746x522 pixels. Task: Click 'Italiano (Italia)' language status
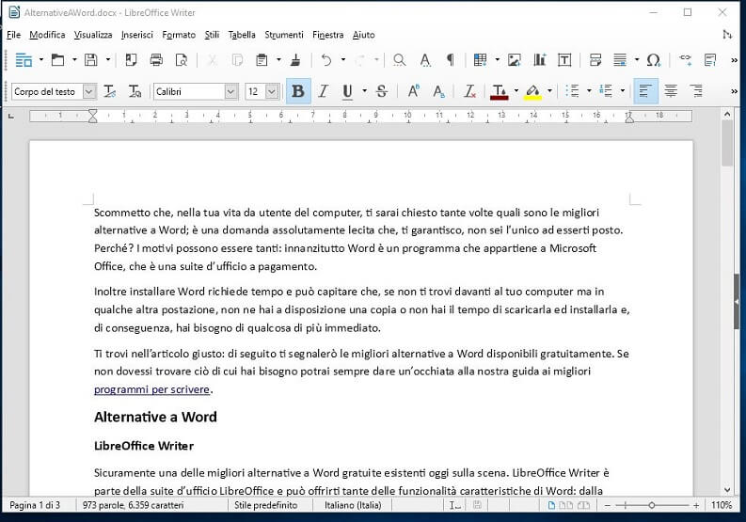point(353,505)
